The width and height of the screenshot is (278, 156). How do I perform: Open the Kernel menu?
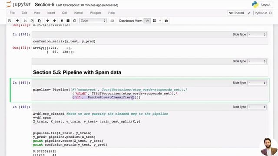[79, 13]
